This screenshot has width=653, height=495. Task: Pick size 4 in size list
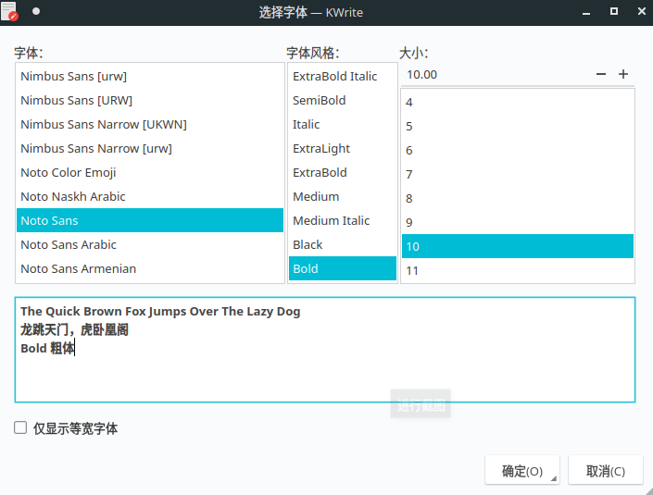518,102
